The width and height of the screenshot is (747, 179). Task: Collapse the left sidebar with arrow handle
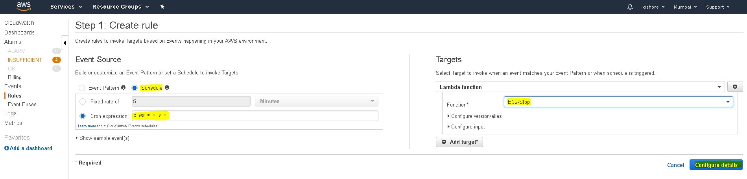(x=65, y=43)
